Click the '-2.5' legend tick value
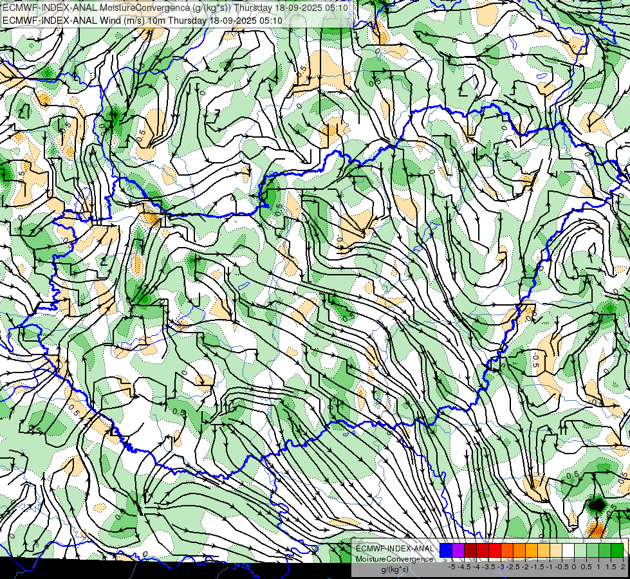This screenshot has width=630, height=579. coord(513,567)
